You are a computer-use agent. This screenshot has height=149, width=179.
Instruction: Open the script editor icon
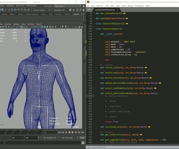(x=83, y=142)
